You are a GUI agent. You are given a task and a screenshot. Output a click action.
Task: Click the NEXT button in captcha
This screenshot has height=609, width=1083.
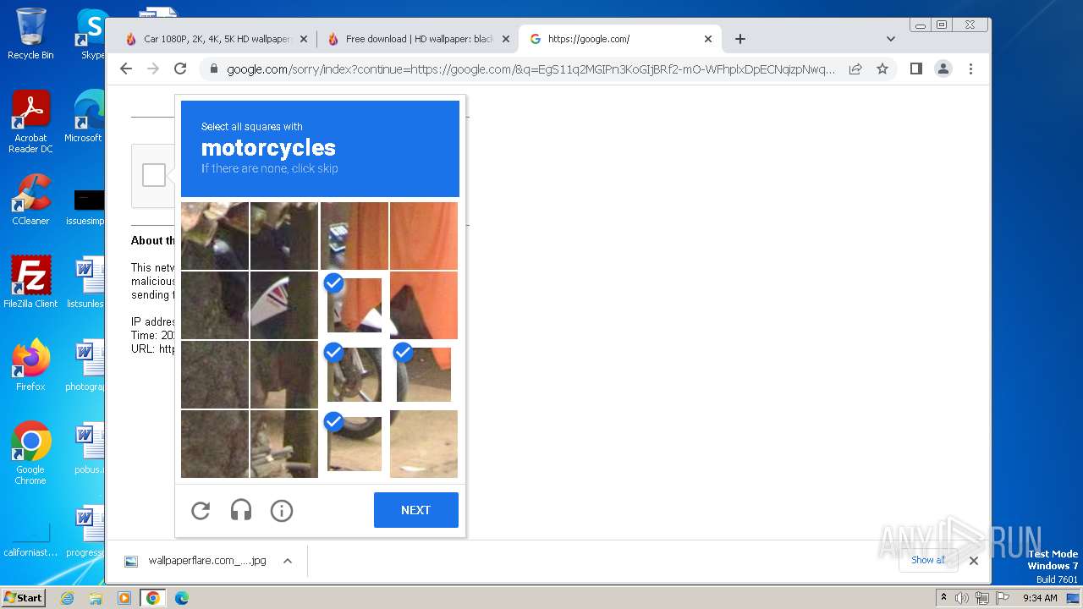[x=416, y=510]
